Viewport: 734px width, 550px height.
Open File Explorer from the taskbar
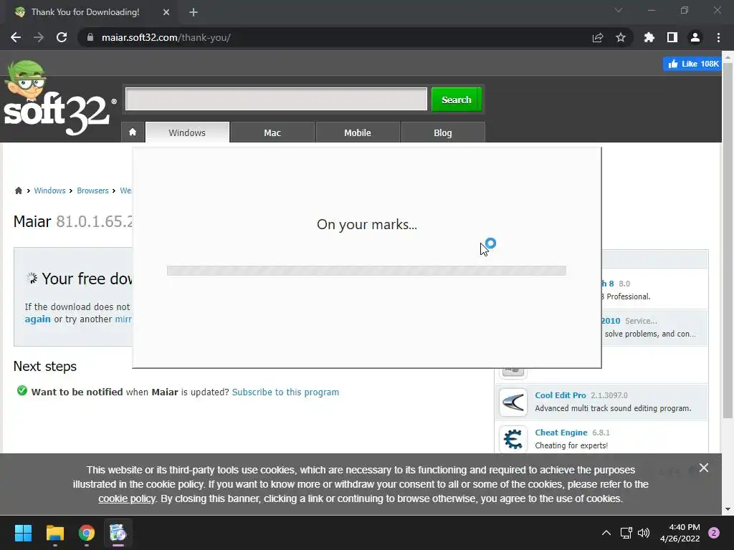(x=54, y=533)
